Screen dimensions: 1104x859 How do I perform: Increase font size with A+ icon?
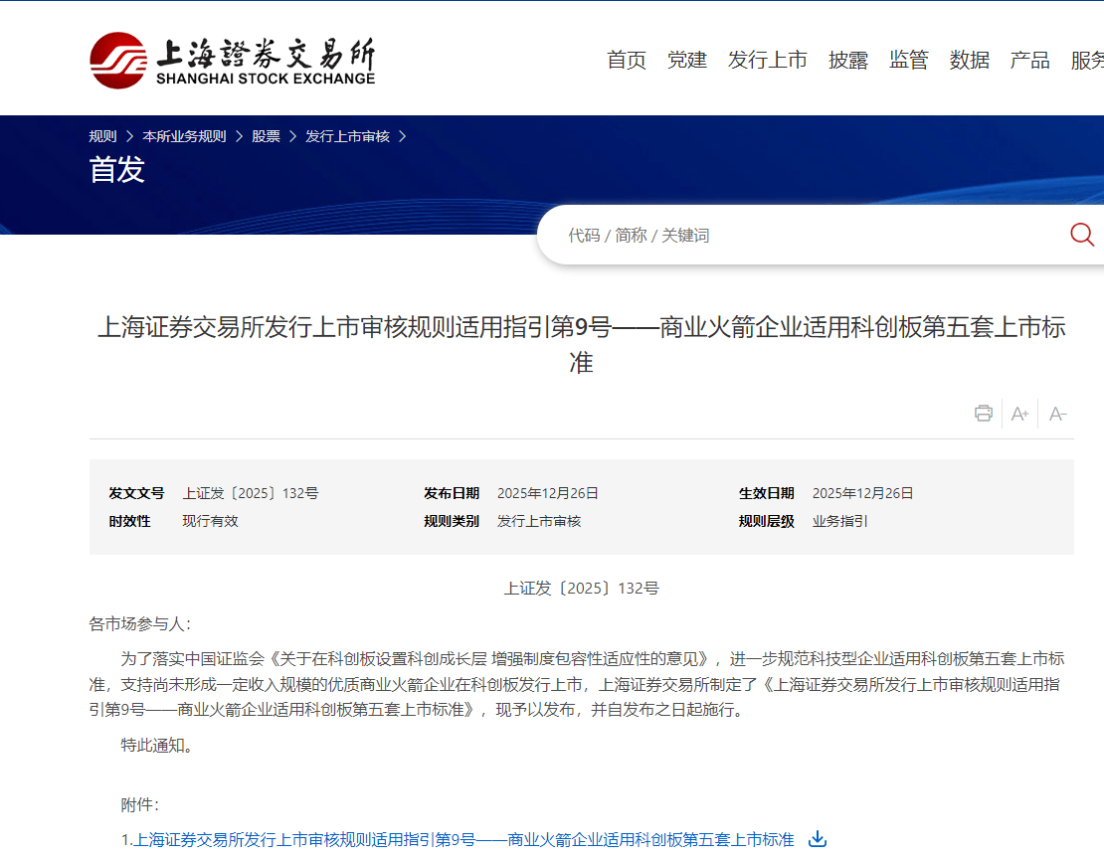1019,414
